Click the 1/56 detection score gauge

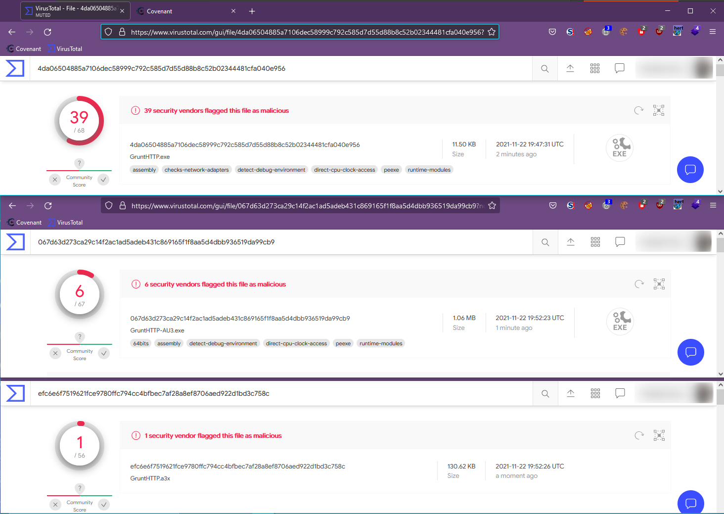[80, 446]
